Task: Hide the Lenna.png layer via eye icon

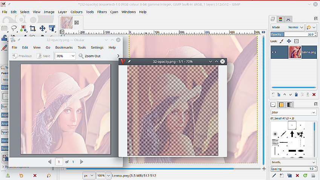Action: [274, 52]
